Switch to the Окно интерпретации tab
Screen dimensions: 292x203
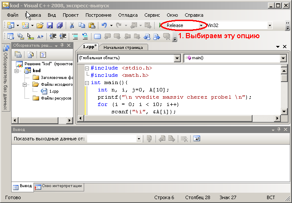pos(59,186)
